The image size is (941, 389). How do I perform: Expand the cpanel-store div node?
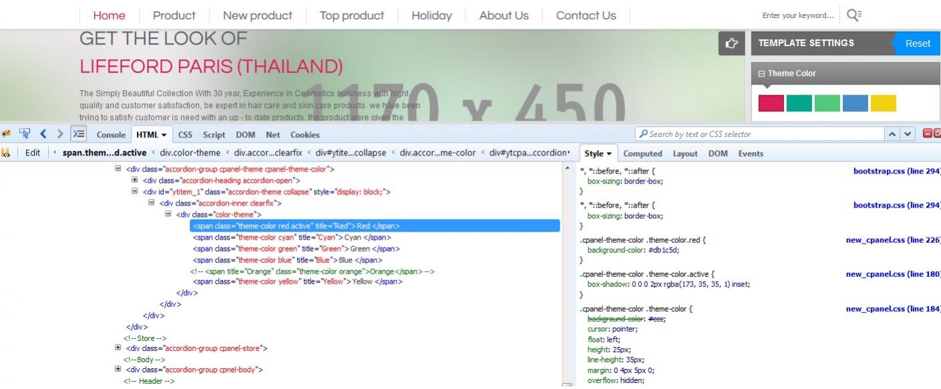click(118, 348)
